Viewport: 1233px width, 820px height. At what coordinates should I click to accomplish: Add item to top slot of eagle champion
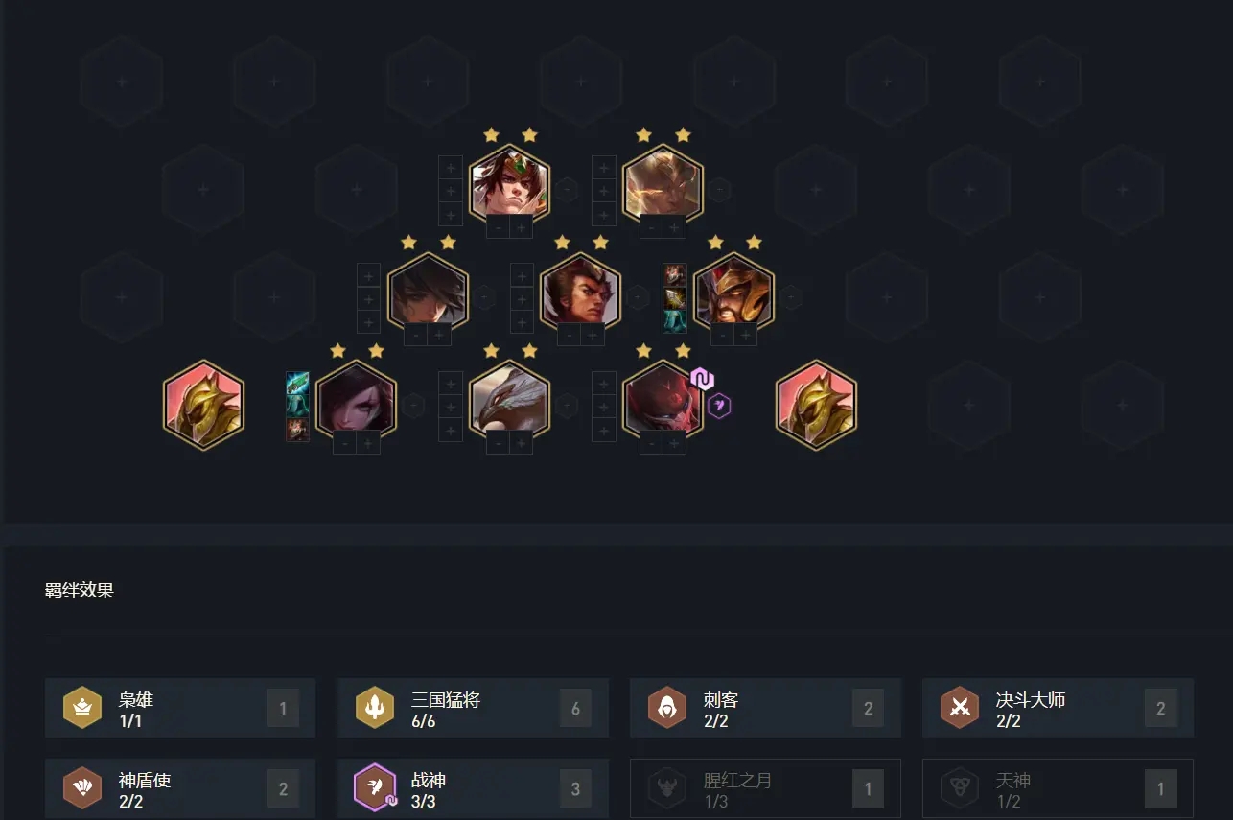(450, 383)
